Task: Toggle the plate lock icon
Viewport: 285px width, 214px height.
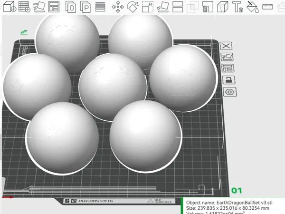Action: [x=229, y=80]
